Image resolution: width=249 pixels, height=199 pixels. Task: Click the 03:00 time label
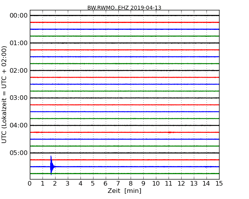coord(19,98)
